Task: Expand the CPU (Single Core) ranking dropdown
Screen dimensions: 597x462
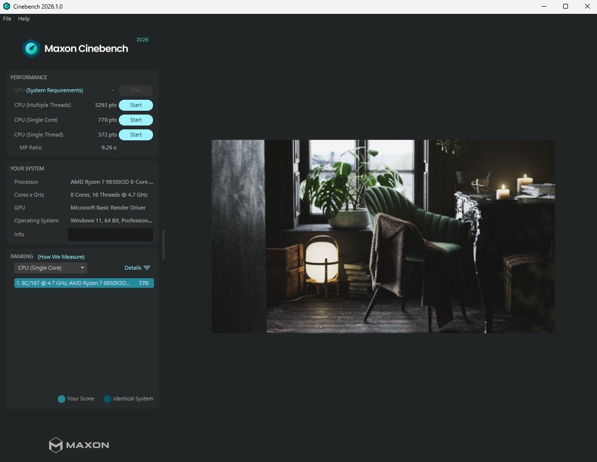Action: pyautogui.click(x=51, y=268)
